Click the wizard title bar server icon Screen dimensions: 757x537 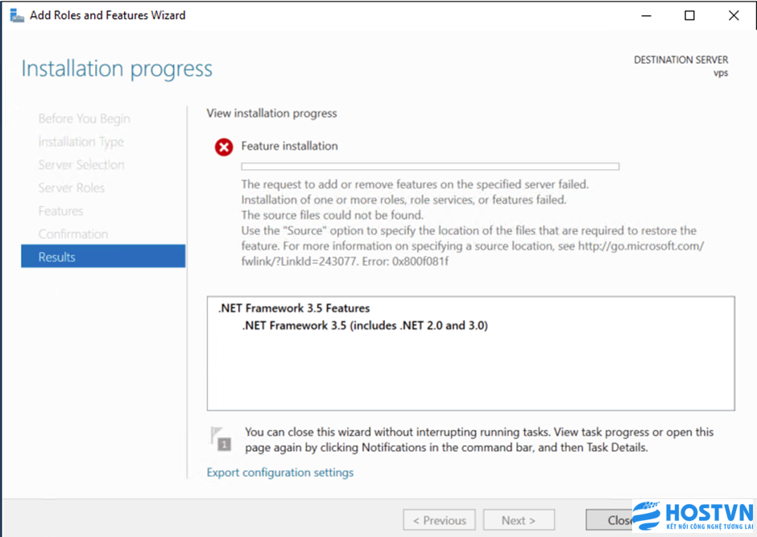17,15
